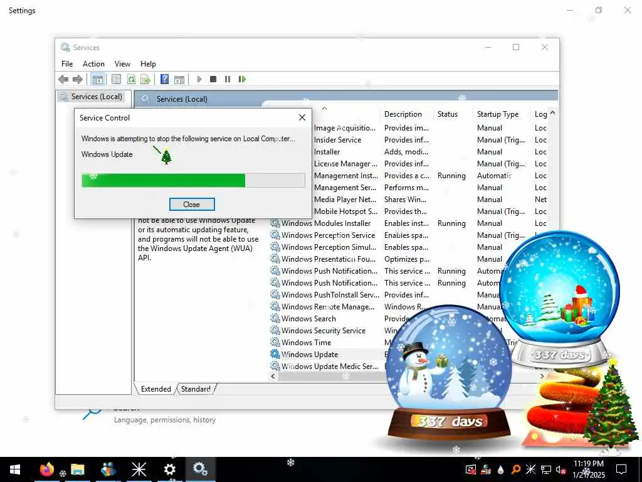642x482 pixels.
Task: Click the Forward arrow in Services toolbar
Action: click(x=77, y=79)
